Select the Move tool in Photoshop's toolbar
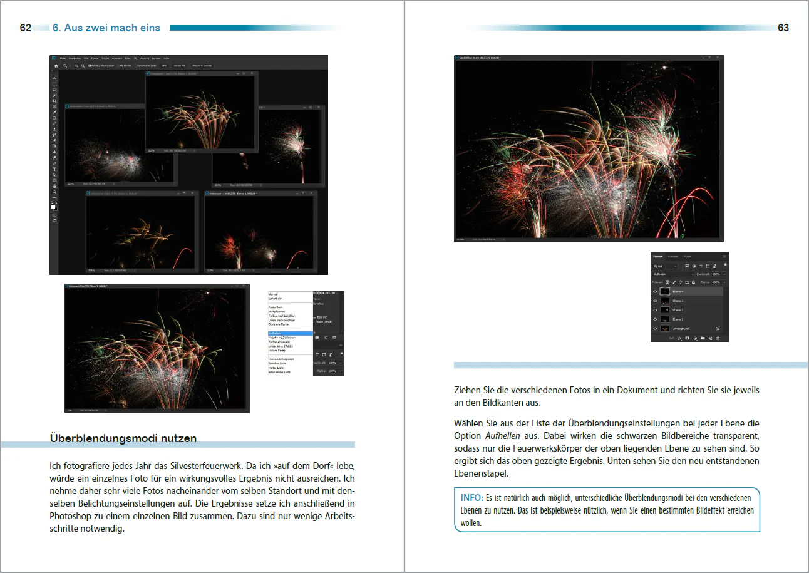Image resolution: width=809 pixels, height=573 pixels. 54,78
